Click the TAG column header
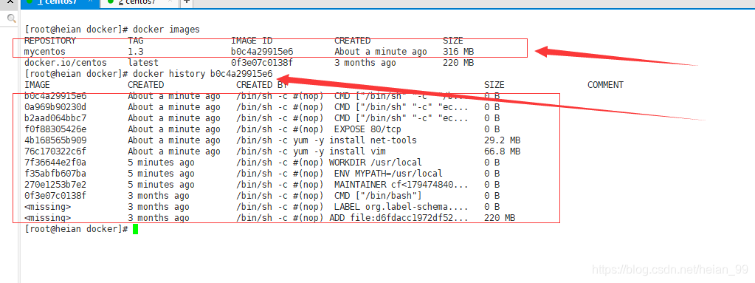 [x=135, y=41]
